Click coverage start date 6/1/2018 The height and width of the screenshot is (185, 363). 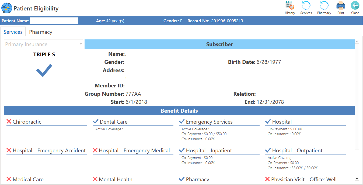click(x=136, y=102)
